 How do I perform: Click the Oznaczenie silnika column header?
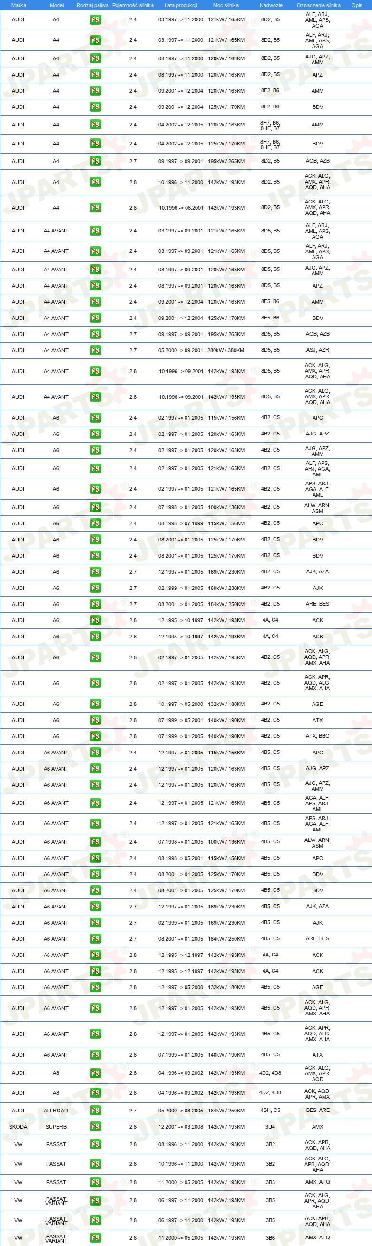coord(318,5)
